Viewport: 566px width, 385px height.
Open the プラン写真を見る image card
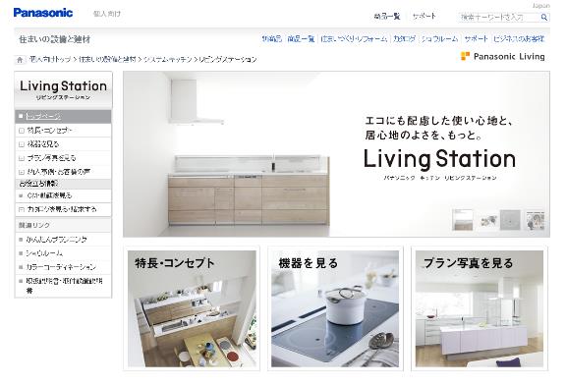point(480,308)
